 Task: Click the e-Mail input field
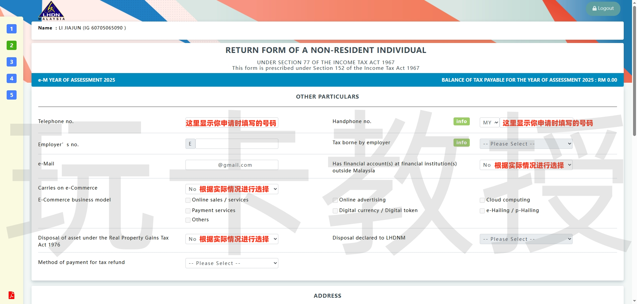232,165
